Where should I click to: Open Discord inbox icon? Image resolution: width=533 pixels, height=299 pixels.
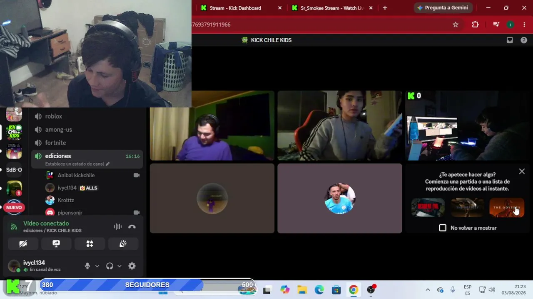[510, 40]
